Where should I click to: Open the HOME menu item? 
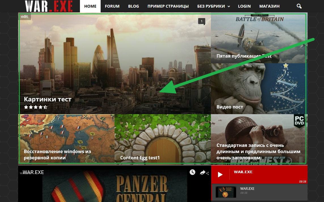coord(90,6)
